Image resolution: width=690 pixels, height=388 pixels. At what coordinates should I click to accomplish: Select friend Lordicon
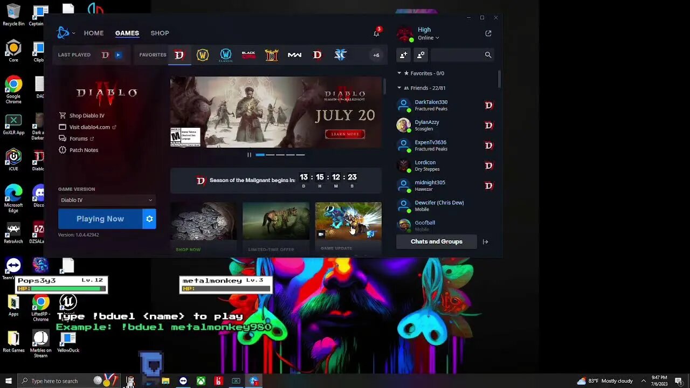[x=445, y=165]
